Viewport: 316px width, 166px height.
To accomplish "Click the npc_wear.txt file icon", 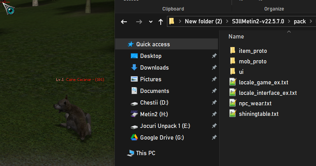I will [x=233, y=103].
